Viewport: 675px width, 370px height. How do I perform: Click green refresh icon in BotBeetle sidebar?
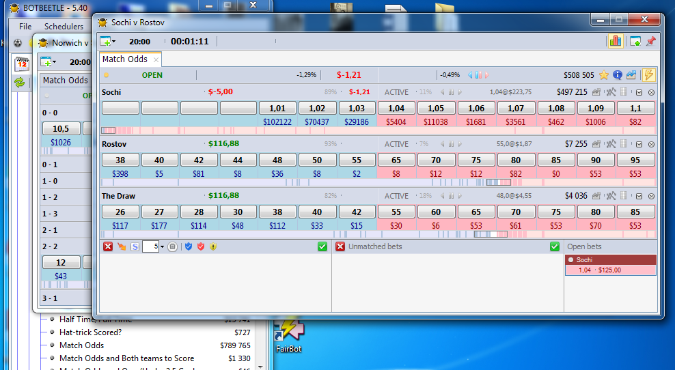[19, 82]
